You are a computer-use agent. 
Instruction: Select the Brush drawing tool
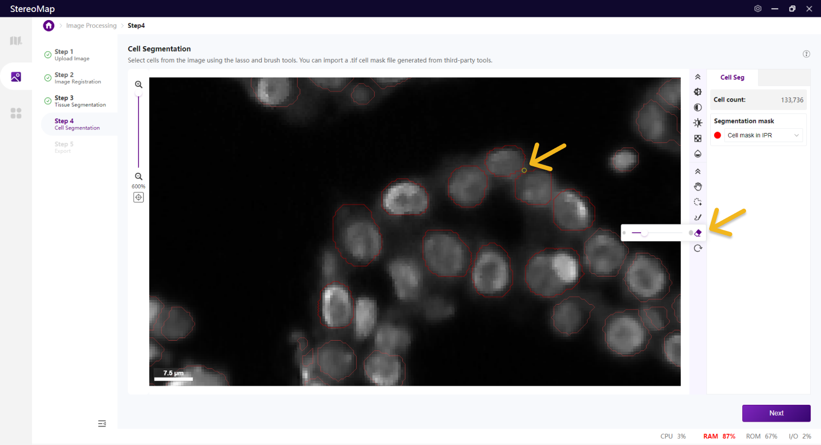click(x=698, y=217)
